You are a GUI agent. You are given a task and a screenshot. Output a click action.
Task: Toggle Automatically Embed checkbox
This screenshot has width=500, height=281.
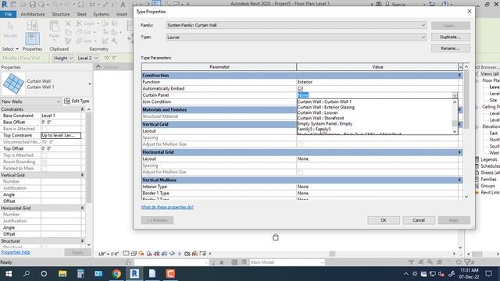pyautogui.click(x=300, y=88)
